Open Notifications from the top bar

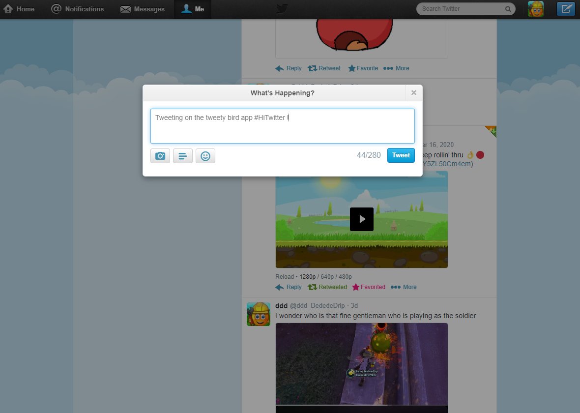[77, 9]
